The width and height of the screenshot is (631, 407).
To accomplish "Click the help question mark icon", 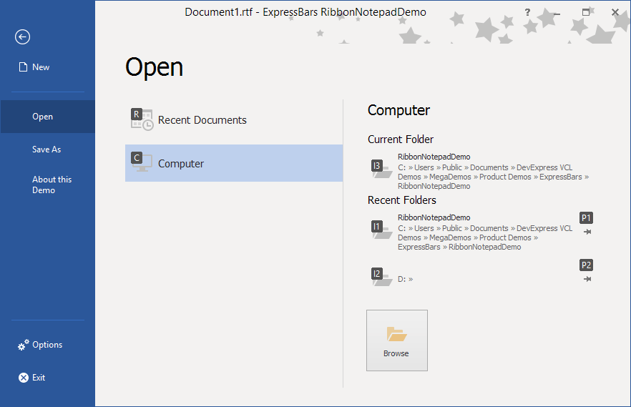I will pyautogui.click(x=527, y=12).
